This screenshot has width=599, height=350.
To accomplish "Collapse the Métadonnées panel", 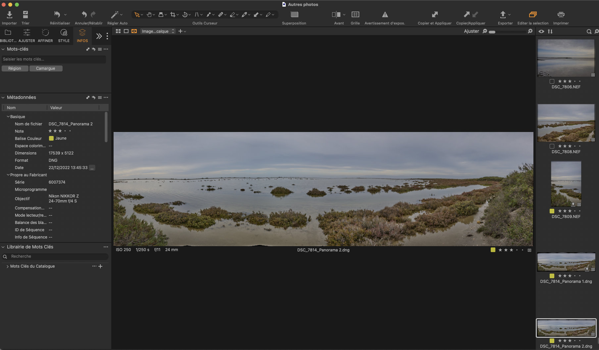I will click(3, 97).
